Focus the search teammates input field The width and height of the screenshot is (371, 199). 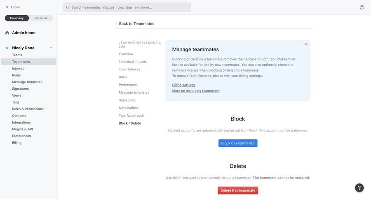point(127,7)
